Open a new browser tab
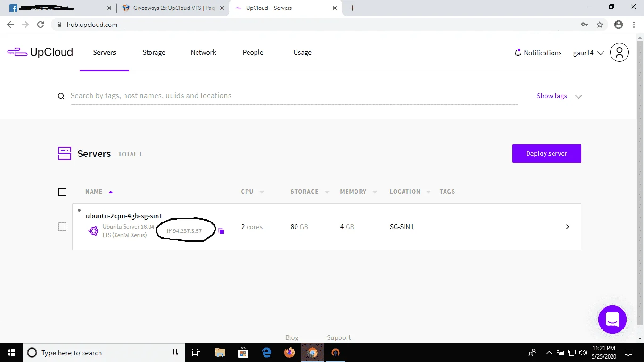The width and height of the screenshot is (644, 362). (353, 8)
